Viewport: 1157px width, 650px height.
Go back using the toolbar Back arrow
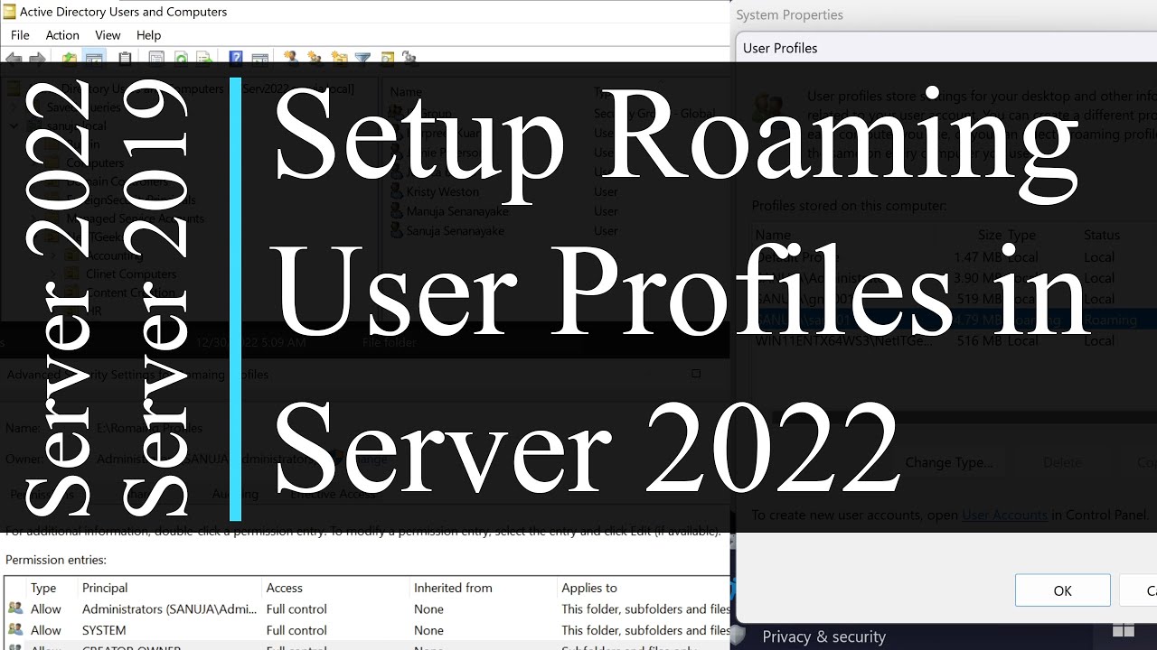14,59
